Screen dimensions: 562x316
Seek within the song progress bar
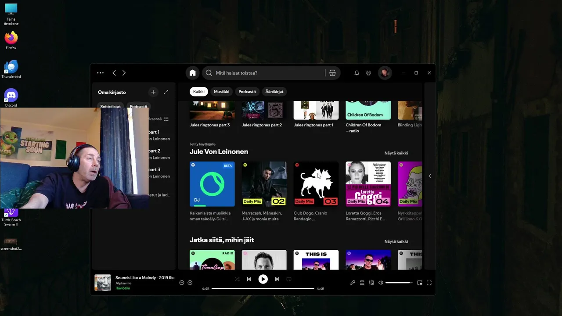tap(263, 288)
